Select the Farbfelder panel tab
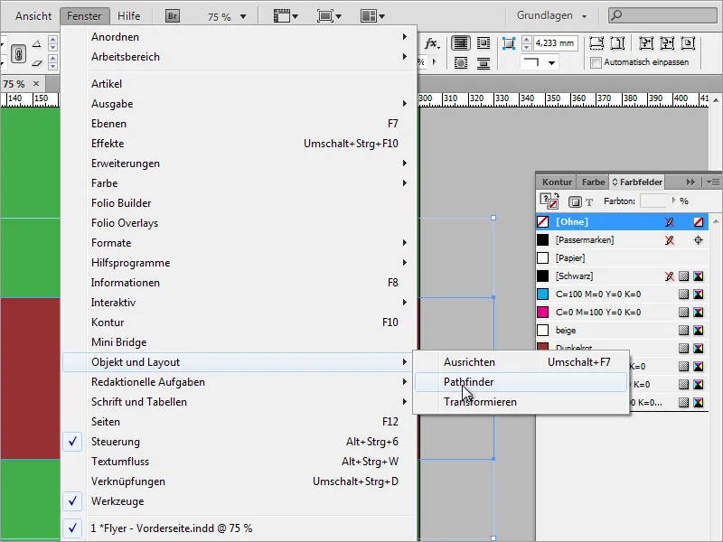Viewport: 723px width, 542px height. click(637, 182)
